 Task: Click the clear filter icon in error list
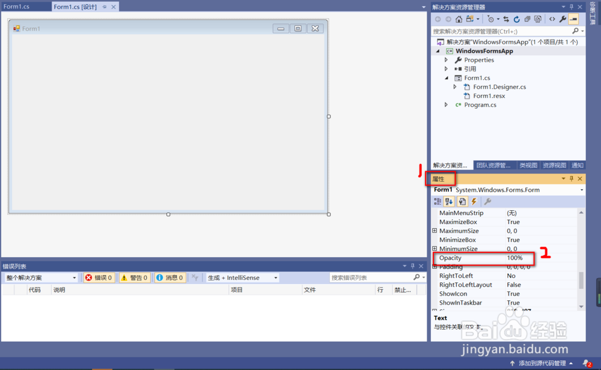tap(195, 277)
